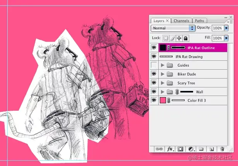This screenshot has height=166, width=238.
Task: Select the IPA Rat Outline layer name
Action: coord(201,48)
